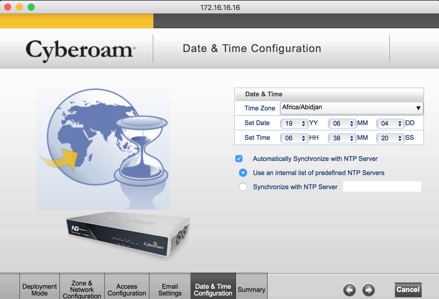Click the Time Zone label
The height and width of the screenshot is (299, 439).
click(260, 108)
